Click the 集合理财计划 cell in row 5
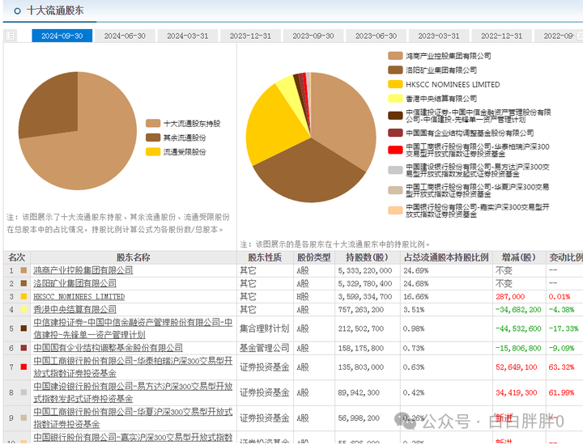The height and width of the screenshot is (445, 583). click(264, 328)
